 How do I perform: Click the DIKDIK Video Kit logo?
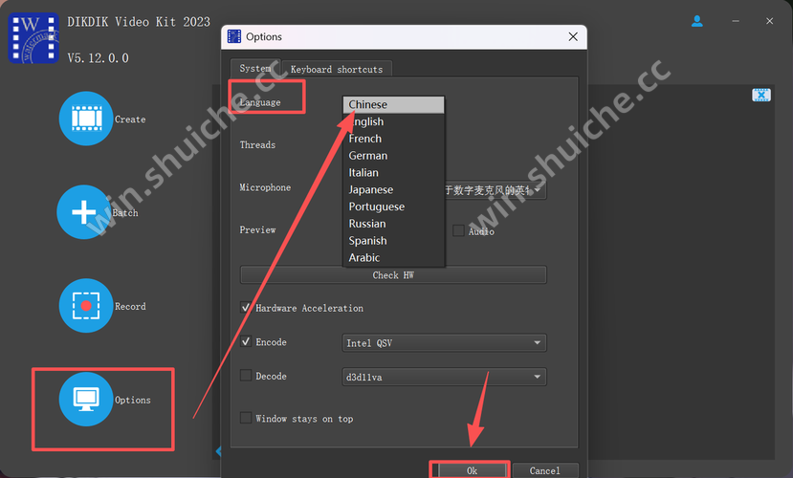(33, 38)
